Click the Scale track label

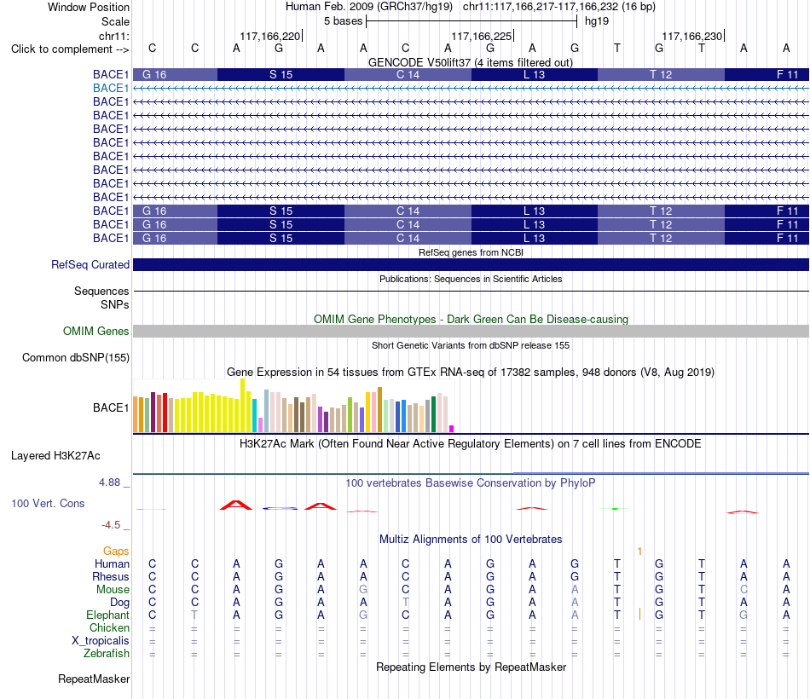[115, 21]
